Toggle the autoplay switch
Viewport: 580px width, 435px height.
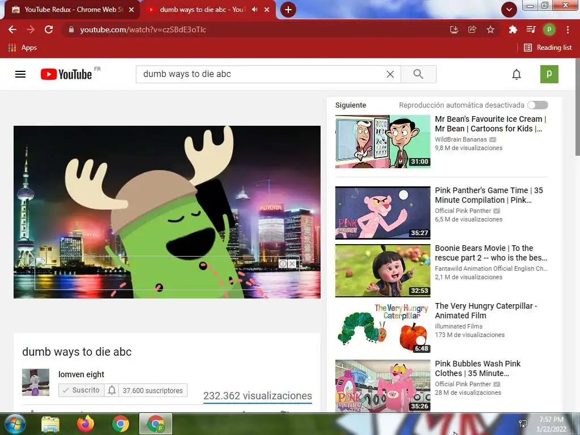point(538,105)
